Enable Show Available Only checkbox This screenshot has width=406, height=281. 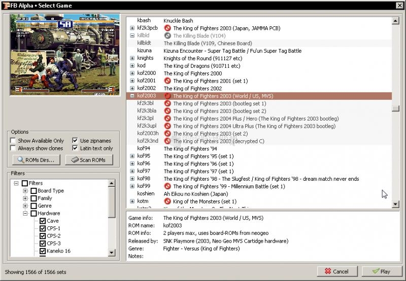tap(13, 141)
